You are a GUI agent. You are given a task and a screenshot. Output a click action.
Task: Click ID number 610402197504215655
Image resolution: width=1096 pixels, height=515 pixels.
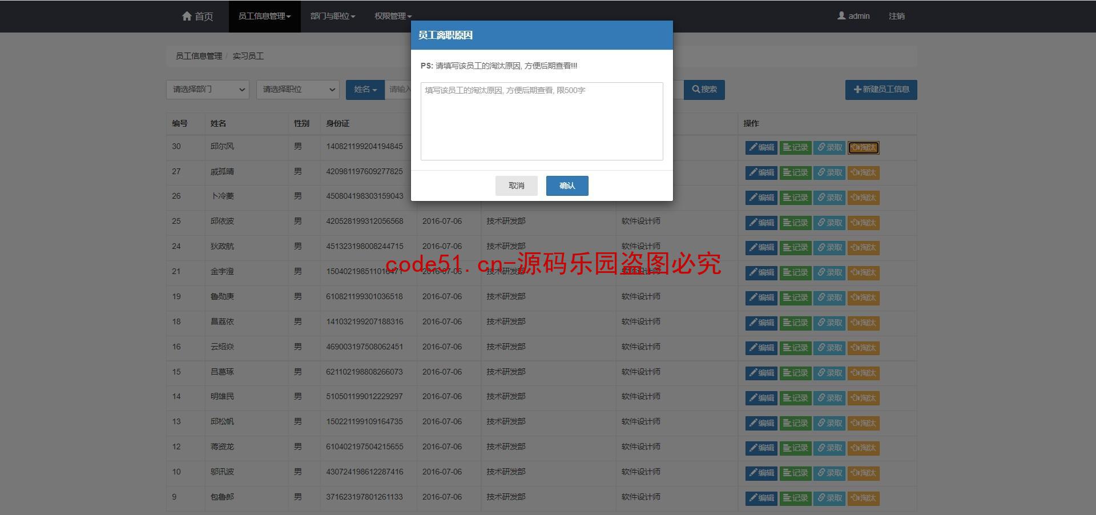click(x=364, y=446)
